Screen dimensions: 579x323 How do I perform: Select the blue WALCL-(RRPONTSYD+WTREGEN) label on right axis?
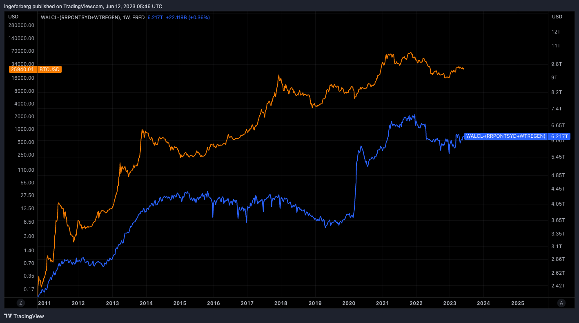tap(506, 136)
